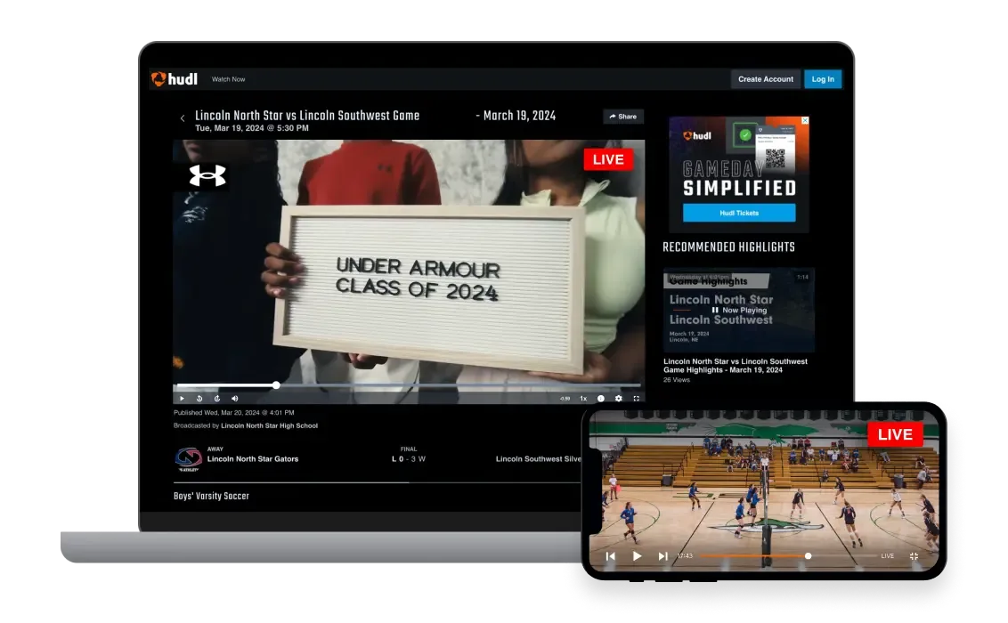The height and width of the screenshot is (623, 1008).
Task: Open the Share menu for the game
Action: pos(622,116)
